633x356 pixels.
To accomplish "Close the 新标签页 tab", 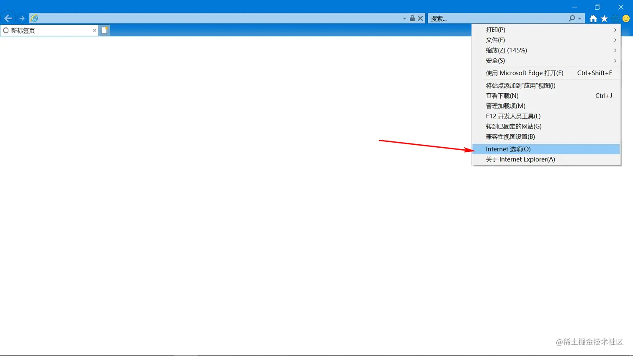I will click(94, 30).
